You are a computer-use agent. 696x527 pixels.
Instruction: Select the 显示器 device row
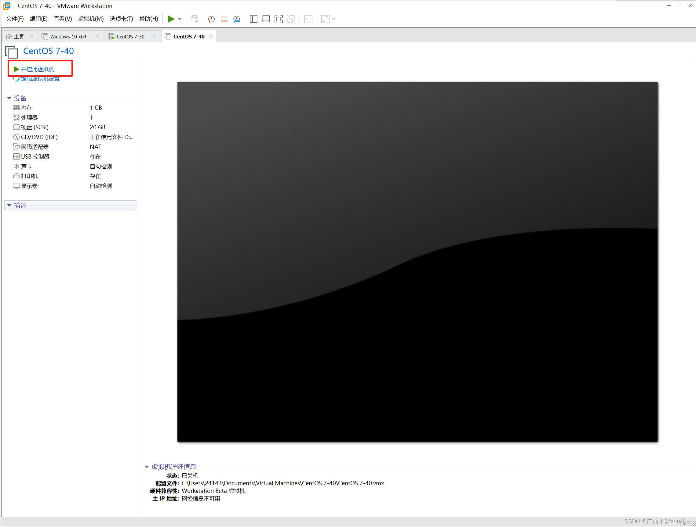coord(73,186)
